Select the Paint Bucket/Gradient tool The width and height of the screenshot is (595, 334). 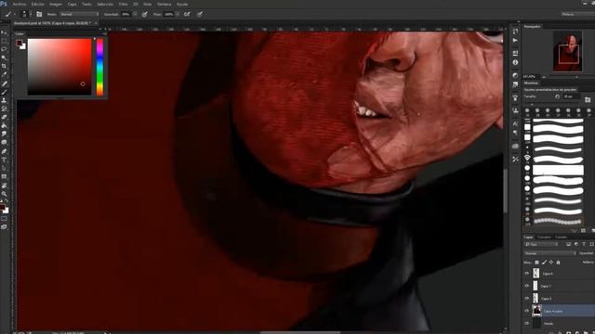(4, 125)
